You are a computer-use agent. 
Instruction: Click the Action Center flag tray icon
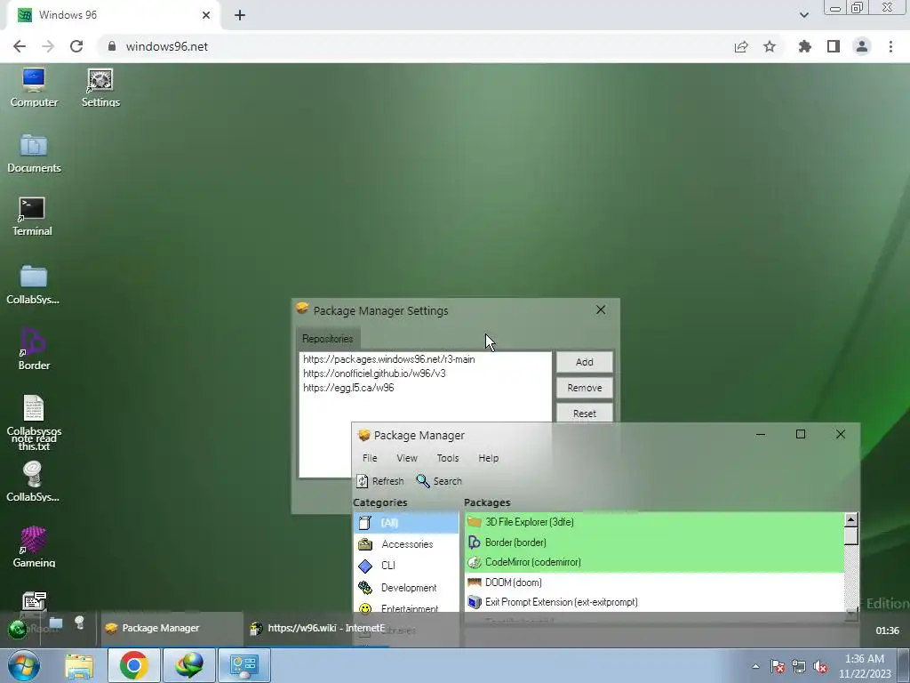[778, 666]
